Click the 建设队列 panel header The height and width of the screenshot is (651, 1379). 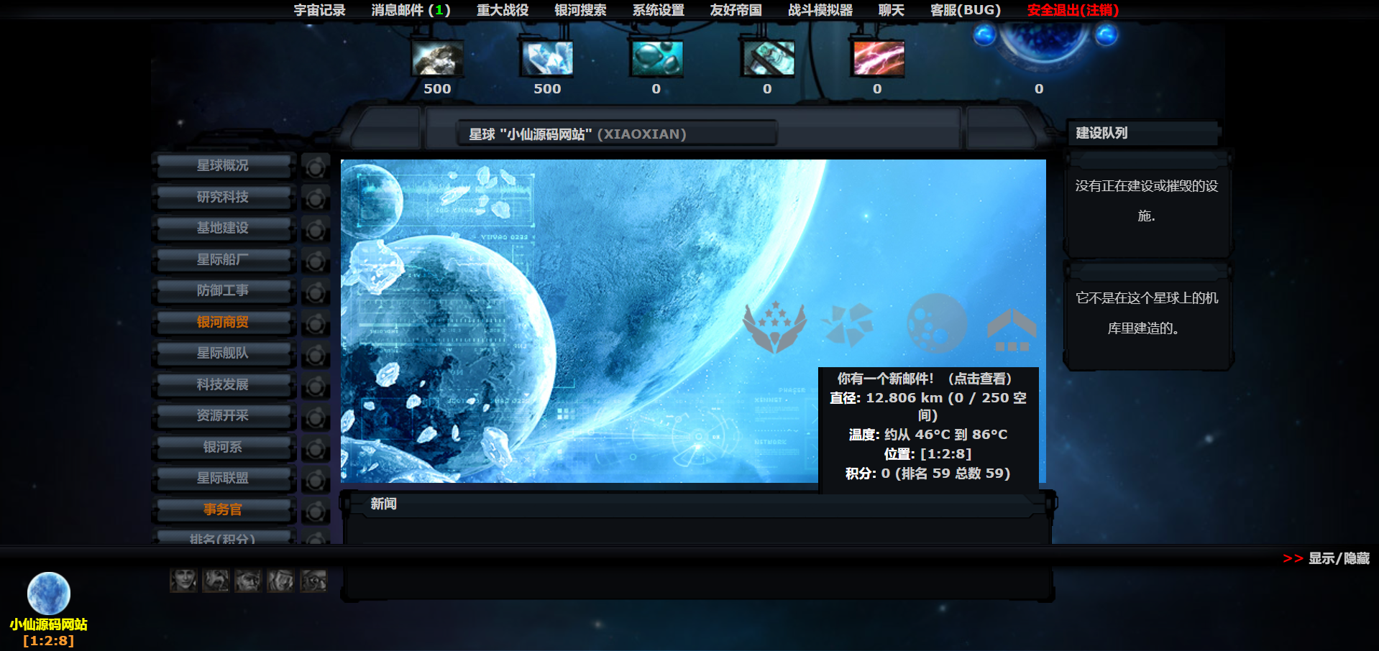coord(1143,133)
